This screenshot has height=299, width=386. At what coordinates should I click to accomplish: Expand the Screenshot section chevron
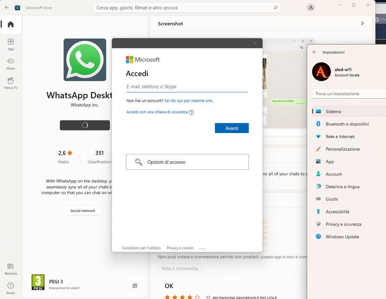tap(362, 23)
